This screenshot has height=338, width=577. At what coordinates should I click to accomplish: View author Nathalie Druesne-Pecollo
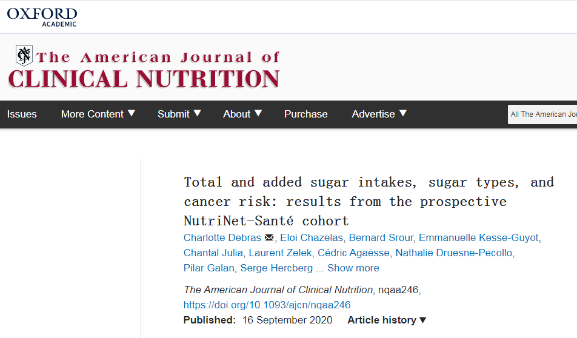click(x=454, y=253)
